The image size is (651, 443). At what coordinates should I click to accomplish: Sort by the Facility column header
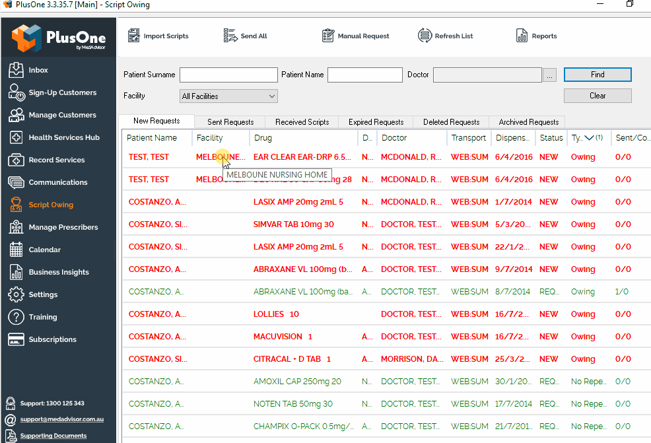tap(221, 138)
